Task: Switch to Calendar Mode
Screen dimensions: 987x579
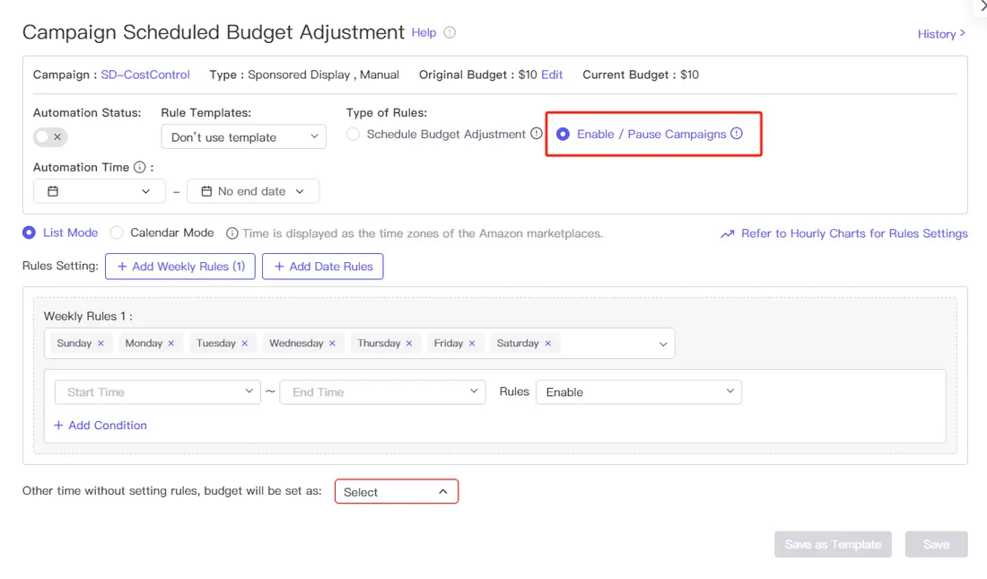Action: click(117, 232)
